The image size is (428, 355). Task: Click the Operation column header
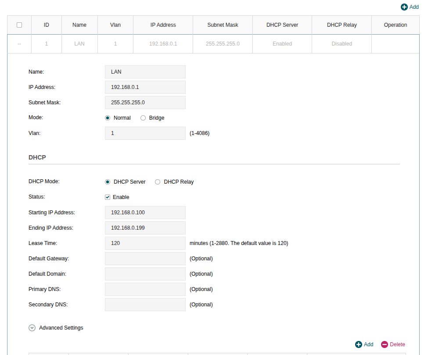(396, 25)
